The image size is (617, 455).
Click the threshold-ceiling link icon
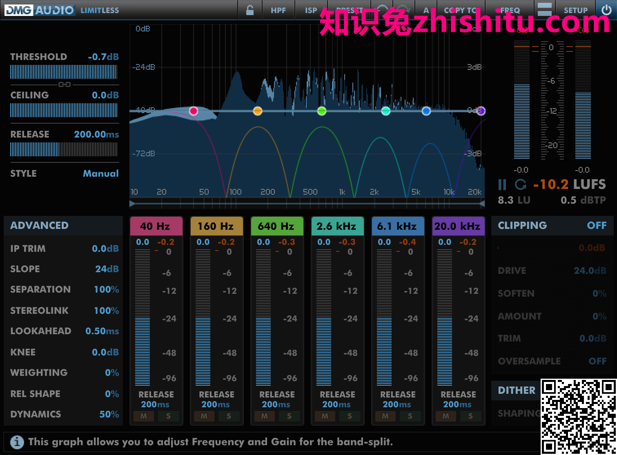click(x=65, y=84)
